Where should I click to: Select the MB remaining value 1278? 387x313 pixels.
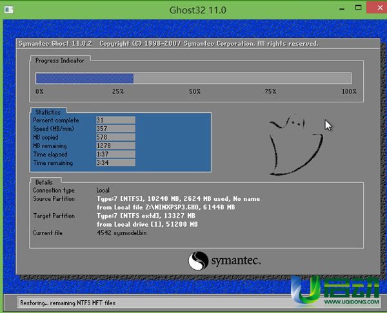pos(115,146)
